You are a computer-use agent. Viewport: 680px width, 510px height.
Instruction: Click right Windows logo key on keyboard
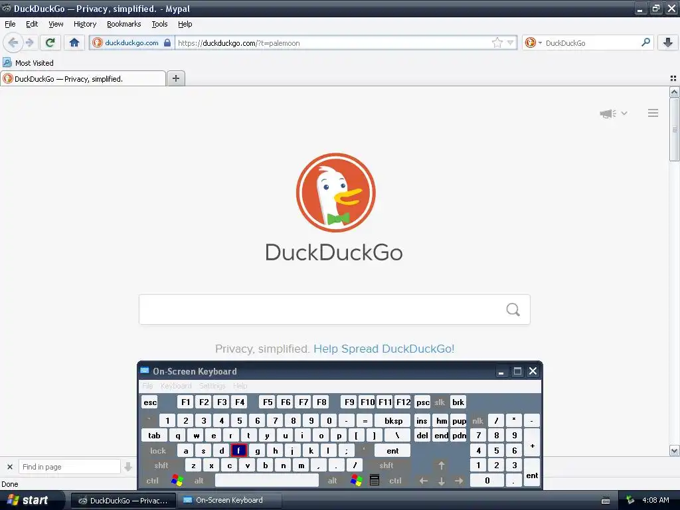(x=356, y=481)
